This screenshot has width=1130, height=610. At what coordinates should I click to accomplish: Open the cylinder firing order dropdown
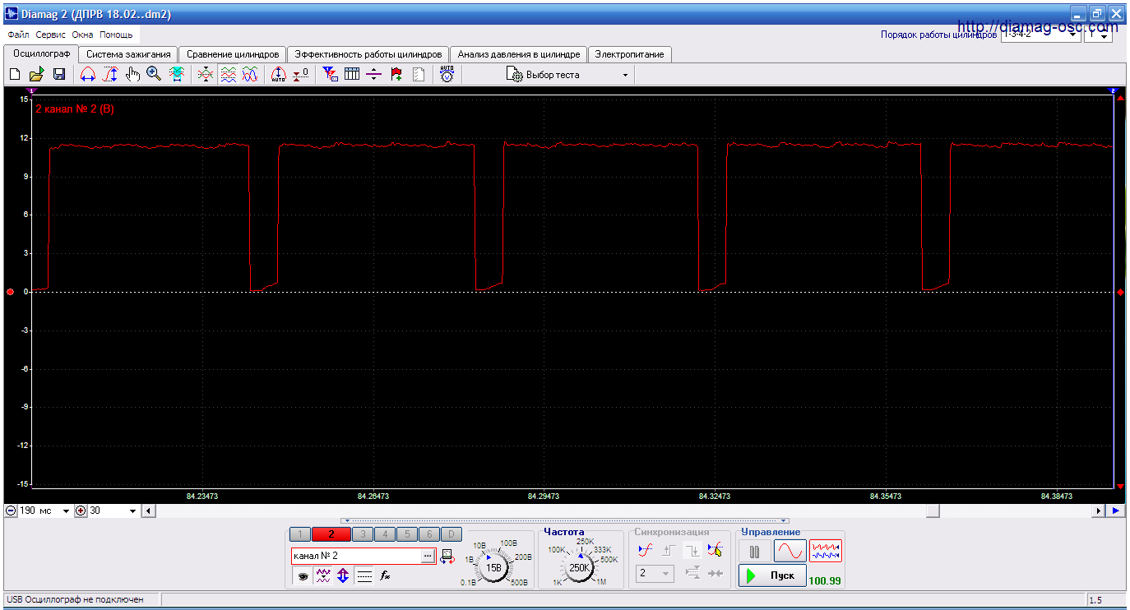1040,35
